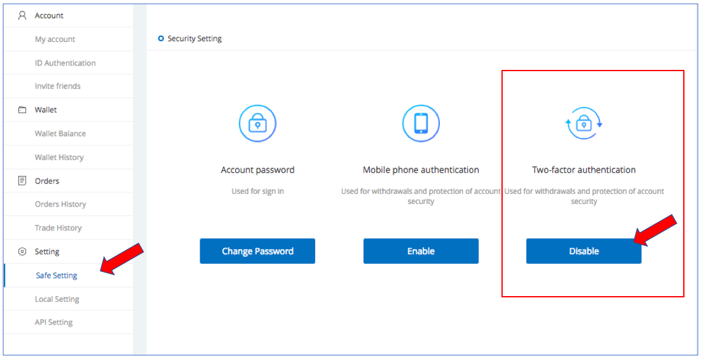Image resolution: width=701 pixels, height=359 pixels.
Task: Select Local Setting in sidebar
Action: click(57, 299)
